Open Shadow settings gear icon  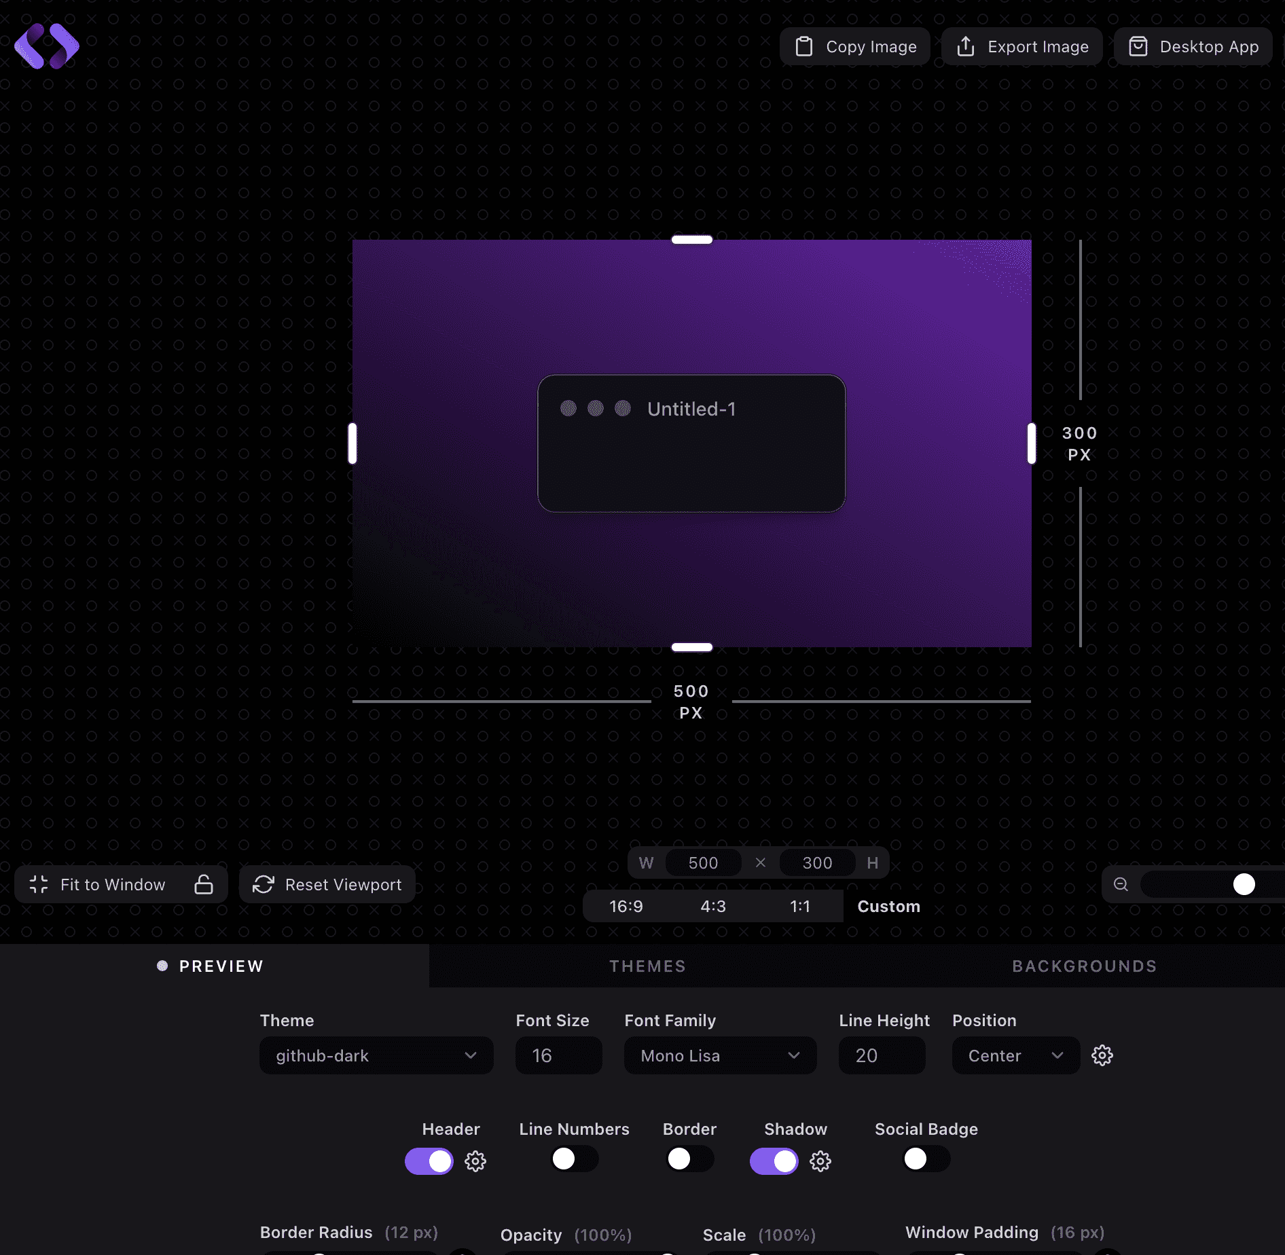click(820, 1161)
